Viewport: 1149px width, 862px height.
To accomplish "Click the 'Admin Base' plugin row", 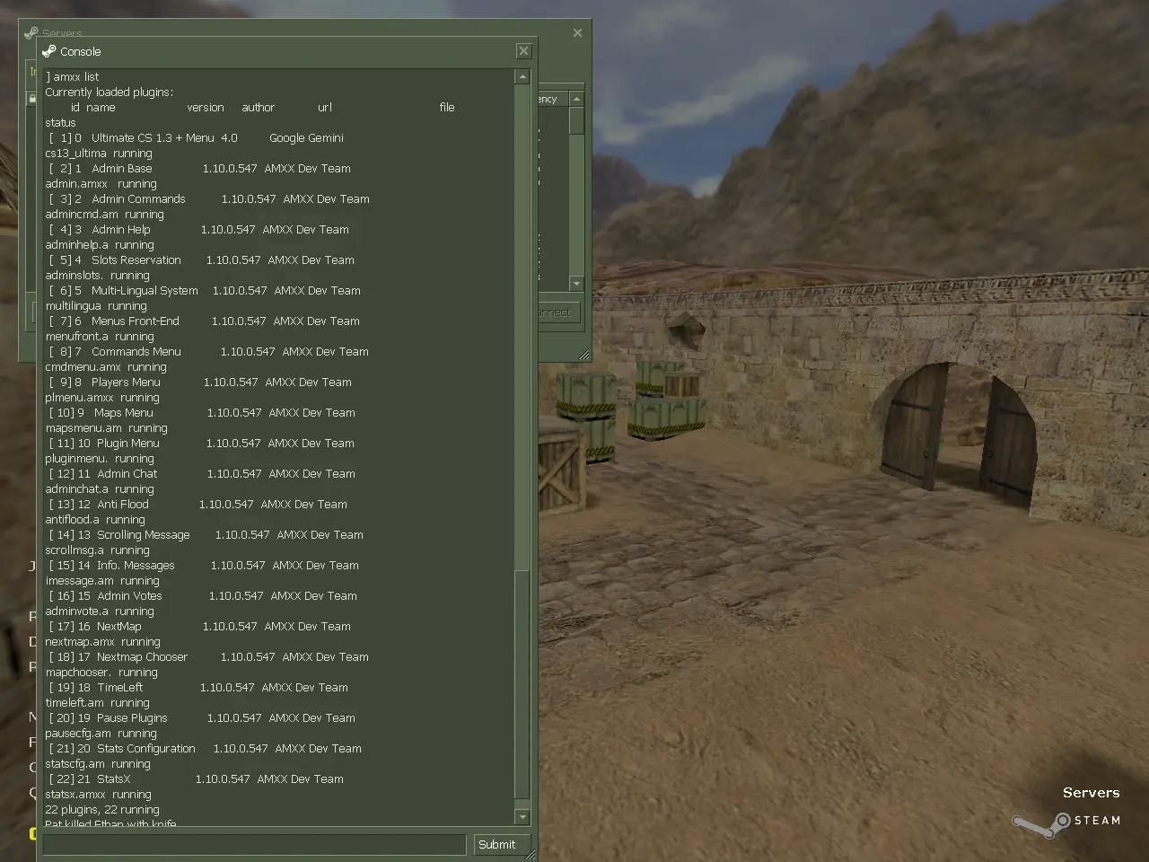I will point(199,169).
